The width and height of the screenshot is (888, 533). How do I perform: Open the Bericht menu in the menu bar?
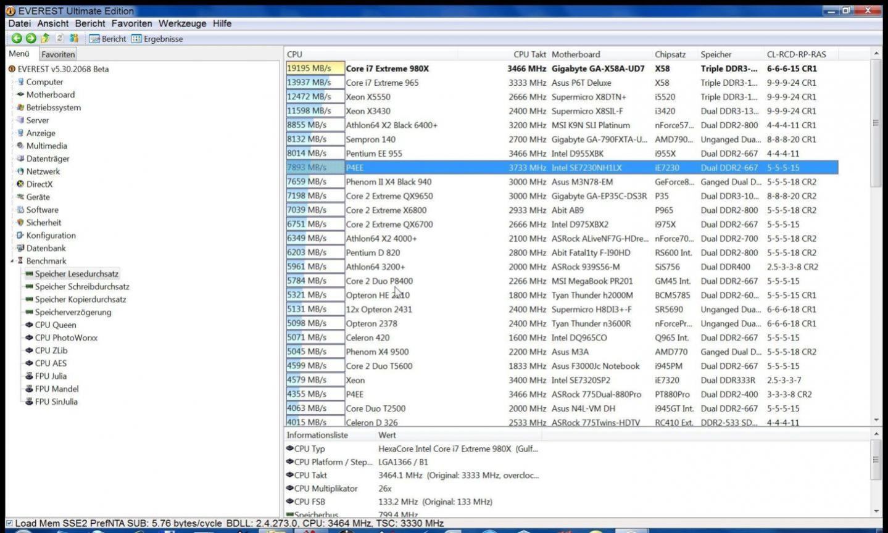pyautogui.click(x=90, y=23)
